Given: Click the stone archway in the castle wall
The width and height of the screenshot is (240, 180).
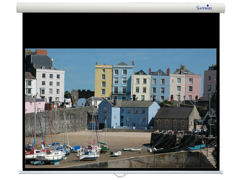Looking at the screenshot, I should point(82,102).
